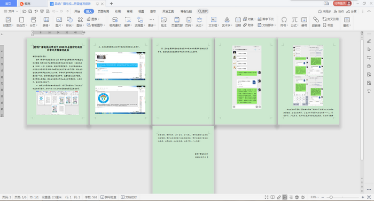Insert a blank page (空白页)
The image size is (374, 201).
tap(21, 22)
